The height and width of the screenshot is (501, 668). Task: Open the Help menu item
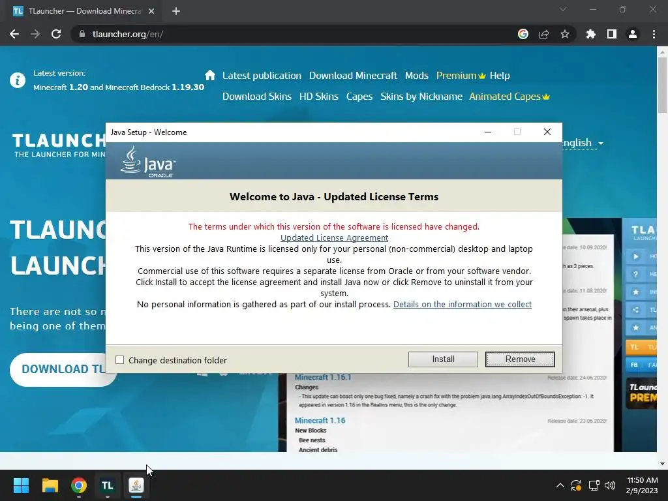pyautogui.click(x=500, y=76)
